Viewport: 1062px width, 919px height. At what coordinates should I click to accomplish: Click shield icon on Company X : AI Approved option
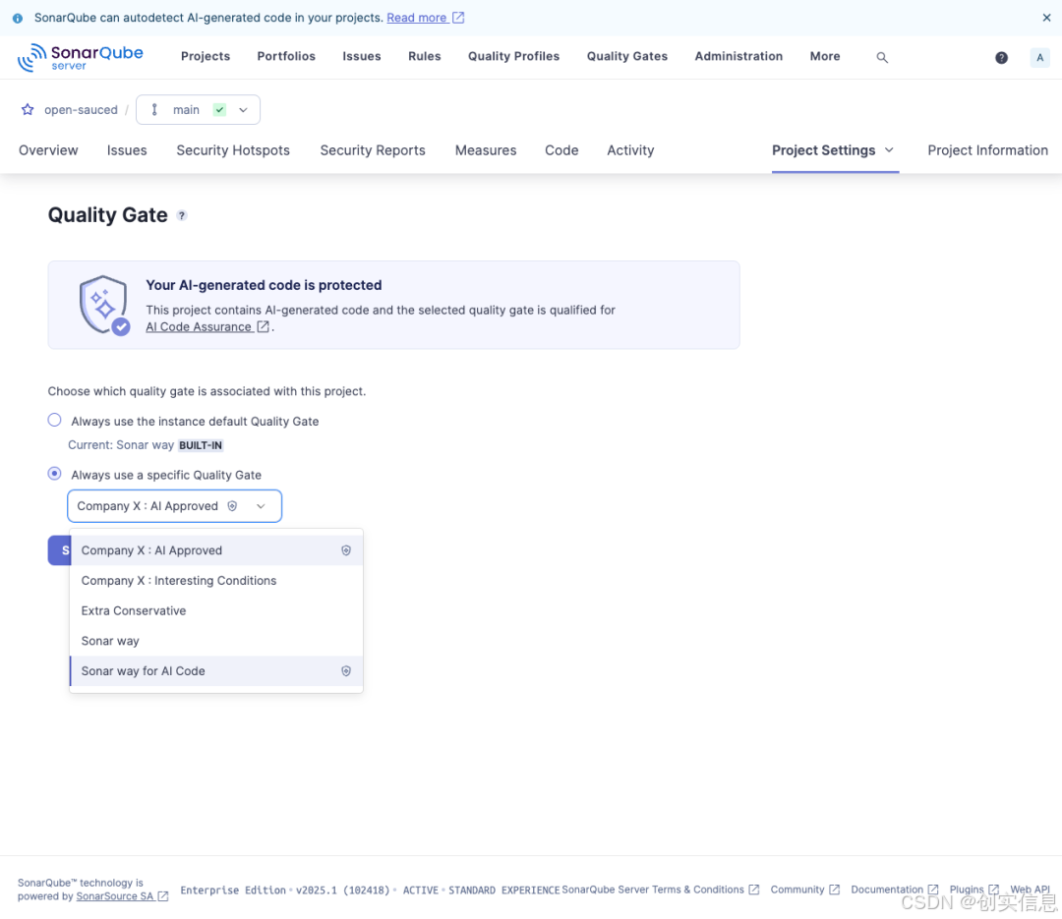346,550
